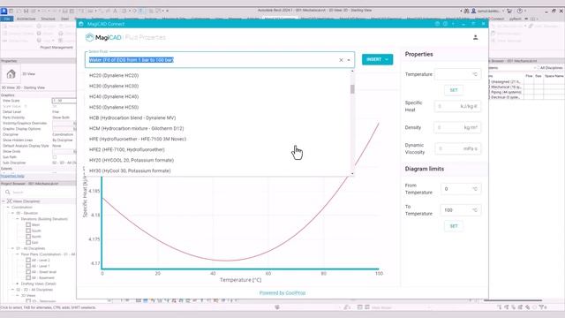
Task: Click the Dynamic Viscosity value field
Action: click(457, 148)
